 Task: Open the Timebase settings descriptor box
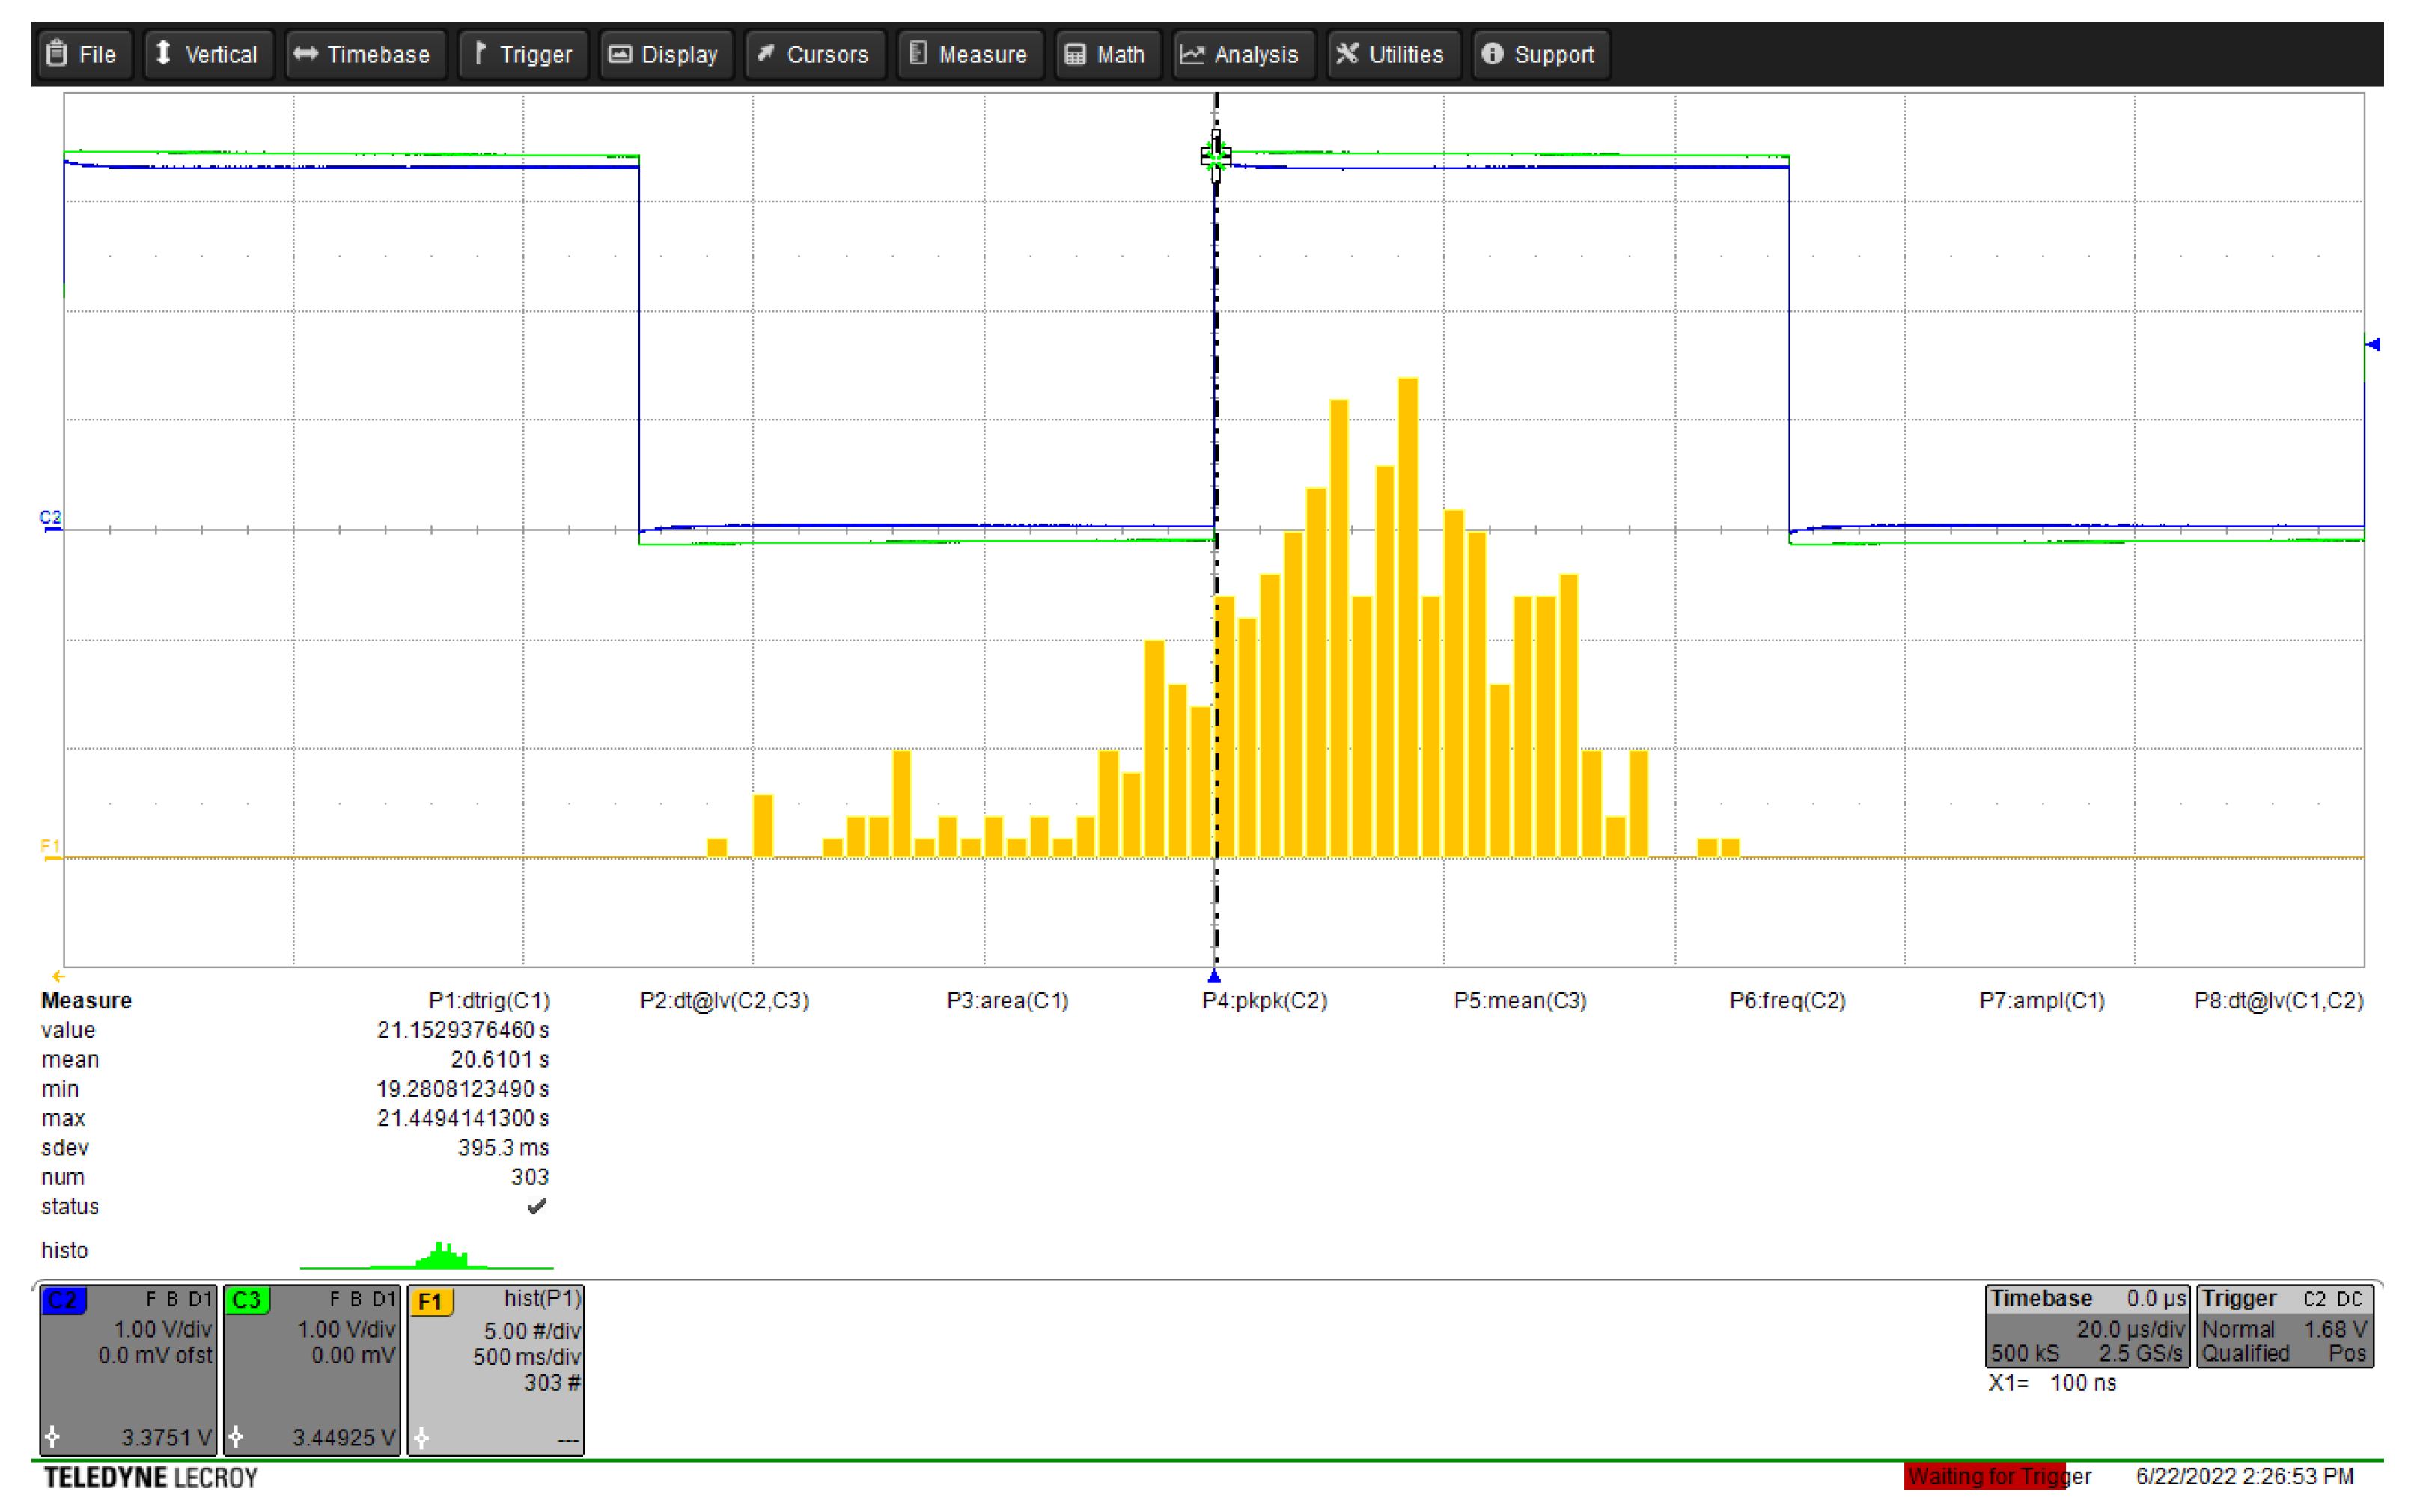point(2086,1326)
